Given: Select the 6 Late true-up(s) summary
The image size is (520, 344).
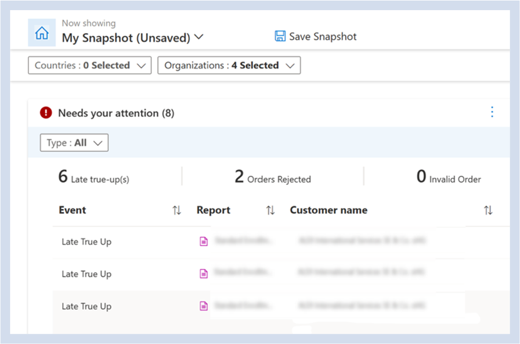Looking at the screenshot, I should click(94, 177).
